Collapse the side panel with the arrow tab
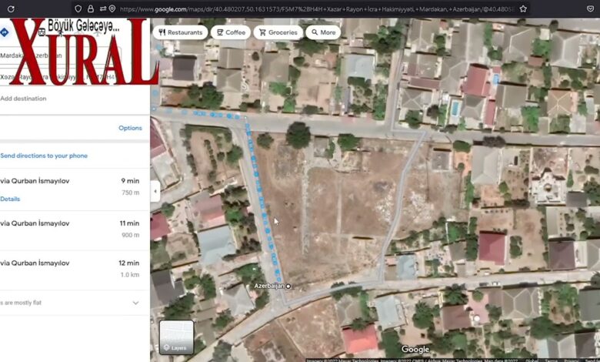Image resolution: width=600 pixels, height=362 pixels. [155, 191]
